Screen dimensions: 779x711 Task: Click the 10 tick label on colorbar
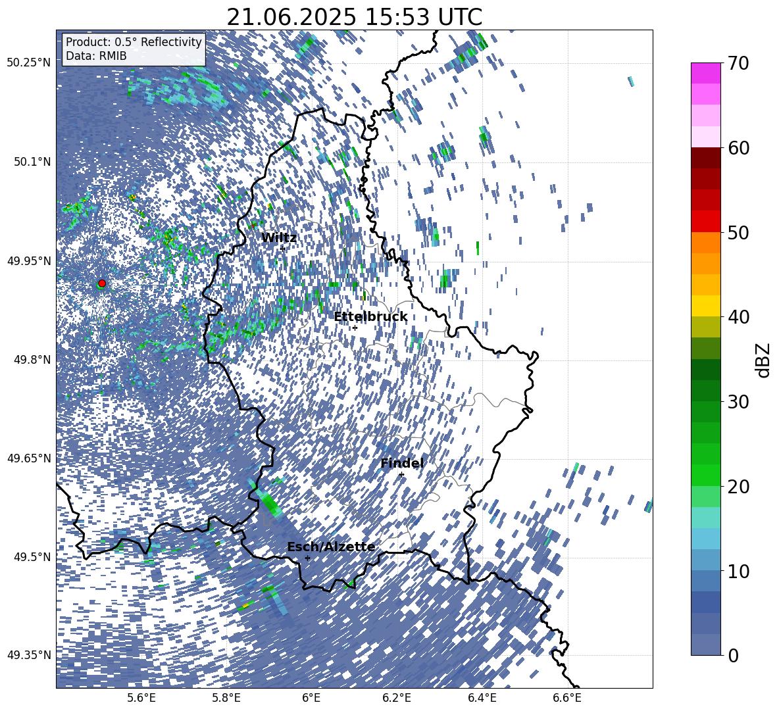point(738,571)
